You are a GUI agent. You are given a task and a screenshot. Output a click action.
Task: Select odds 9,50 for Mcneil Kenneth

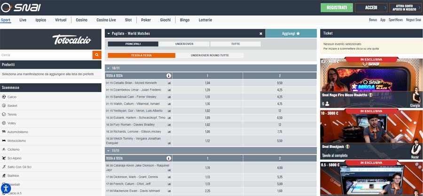click(x=280, y=83)
